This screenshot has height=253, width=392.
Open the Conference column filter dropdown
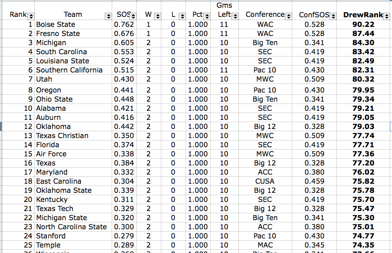pos(289,16)
